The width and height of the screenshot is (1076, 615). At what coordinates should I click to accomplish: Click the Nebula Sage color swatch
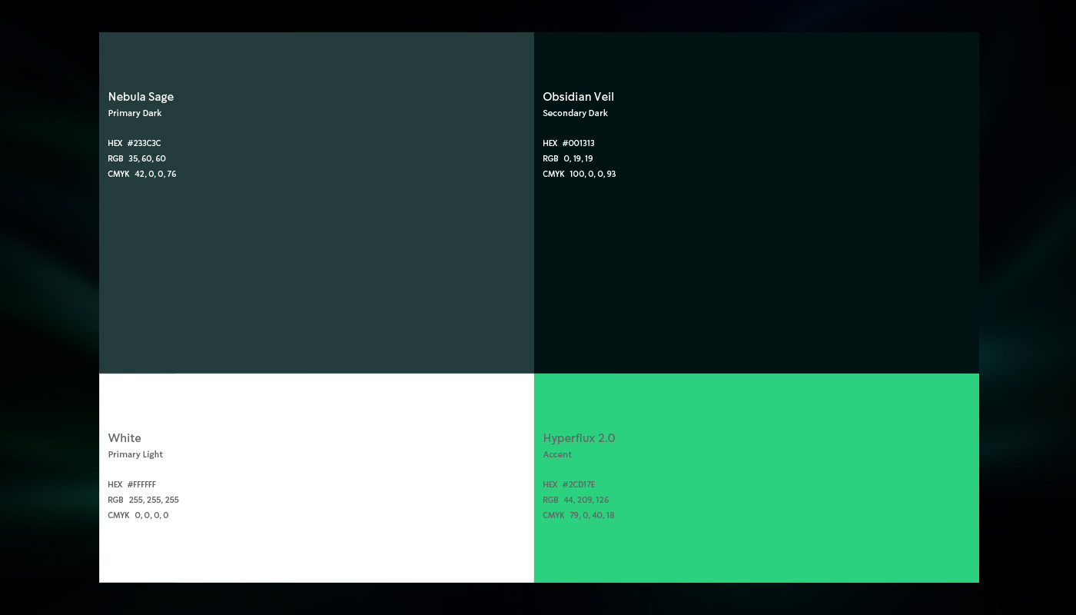[x=317, y=203]
